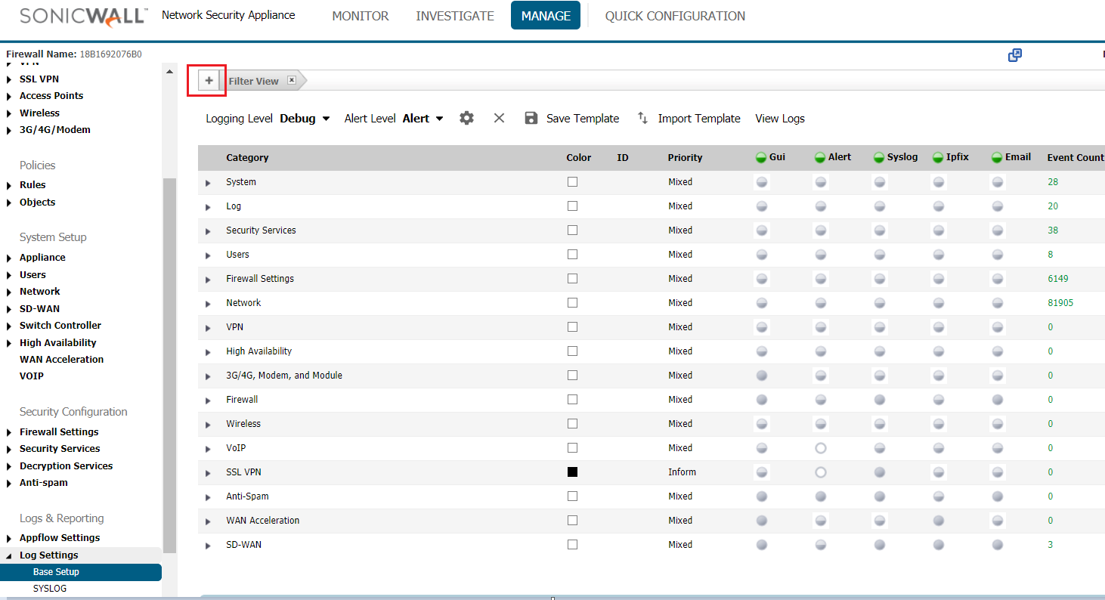Click the green Gui column header icon

click(x=761, y=157)
